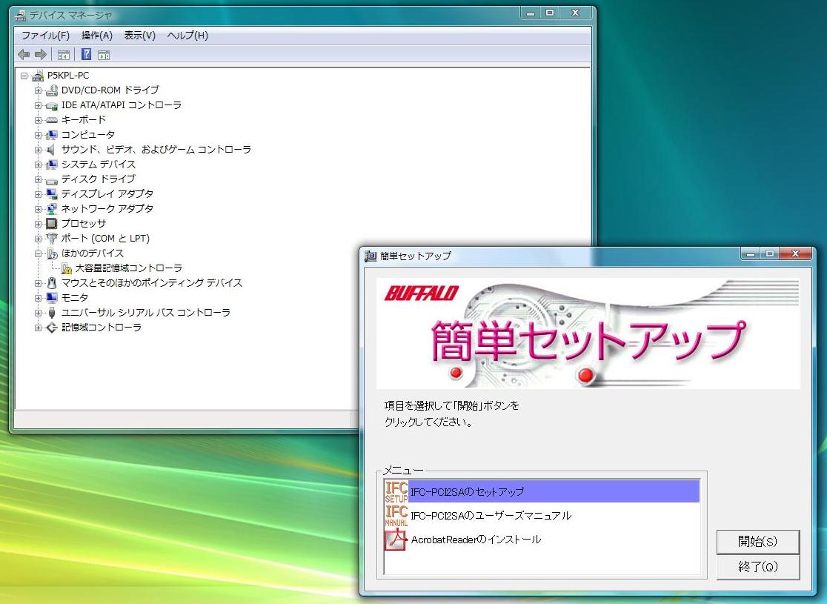Click the 簡単セットアップ title bar icon
The height and width of the screenshot is (604, 827).
pos(371,256)
